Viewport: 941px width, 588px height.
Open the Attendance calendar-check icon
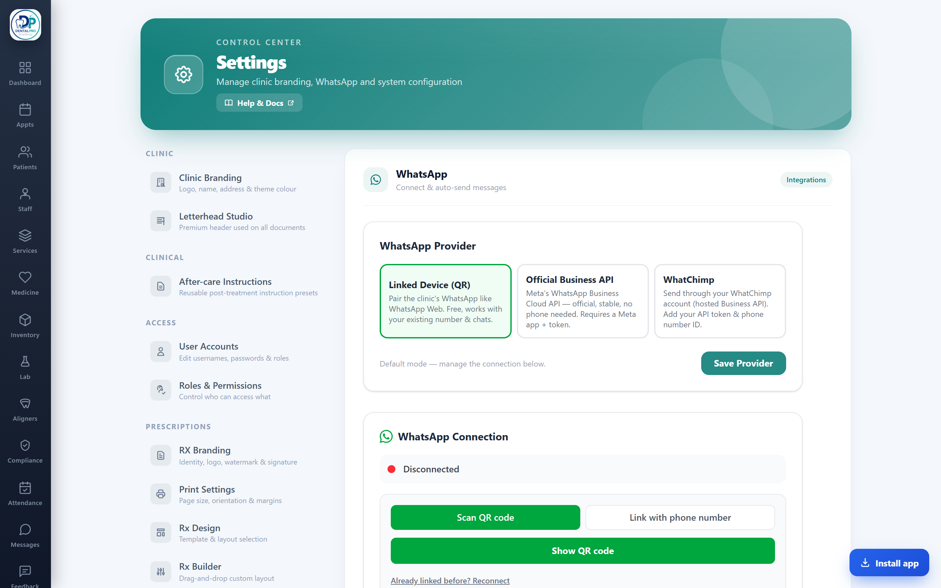pyautogui.click(x=25, y=488)
